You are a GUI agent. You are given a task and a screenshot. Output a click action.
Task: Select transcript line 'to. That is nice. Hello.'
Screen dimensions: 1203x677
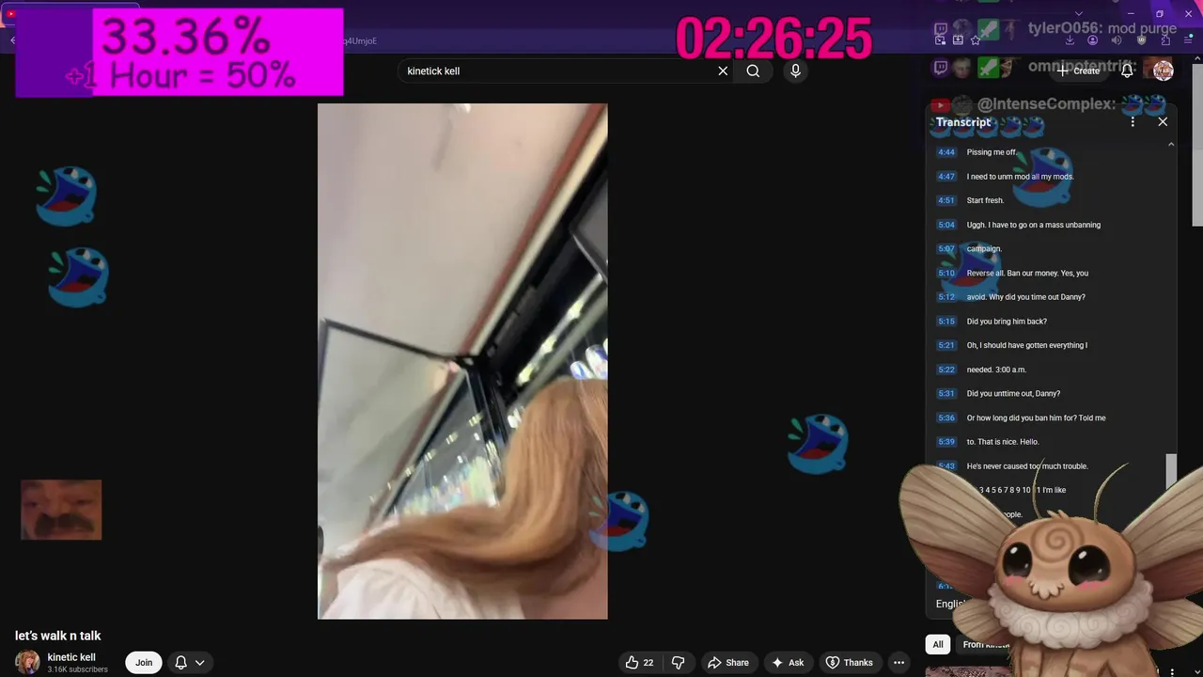[1003, 442]
